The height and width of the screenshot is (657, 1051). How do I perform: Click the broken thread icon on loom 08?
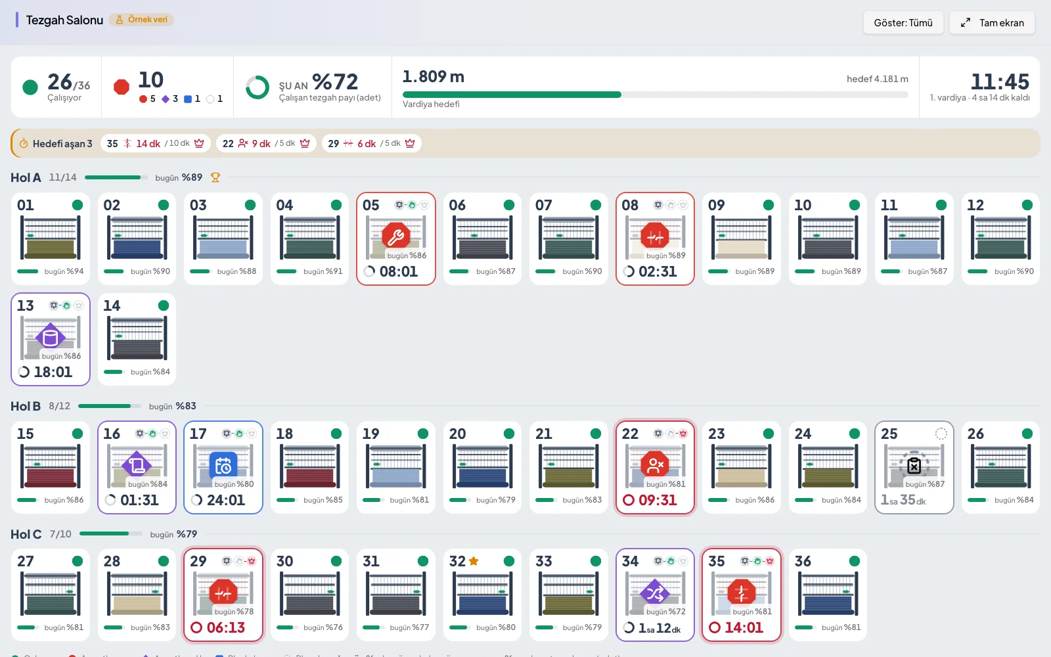655,236
